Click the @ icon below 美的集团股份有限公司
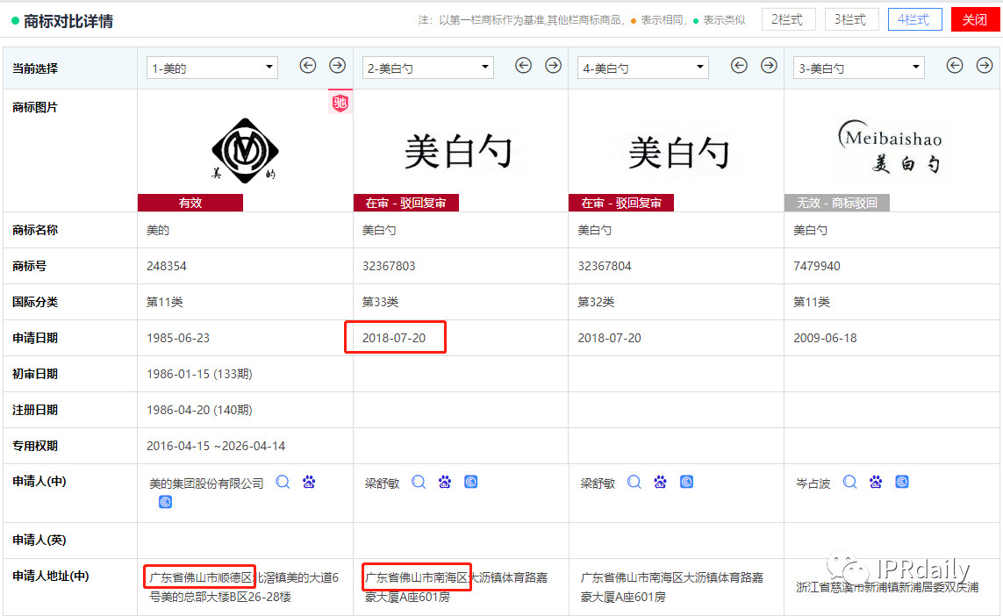This screenshot has height=616, width=1003. point(165,502)
